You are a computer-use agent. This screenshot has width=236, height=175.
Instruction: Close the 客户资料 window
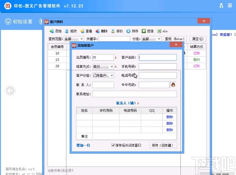click(x=204, y=21)
